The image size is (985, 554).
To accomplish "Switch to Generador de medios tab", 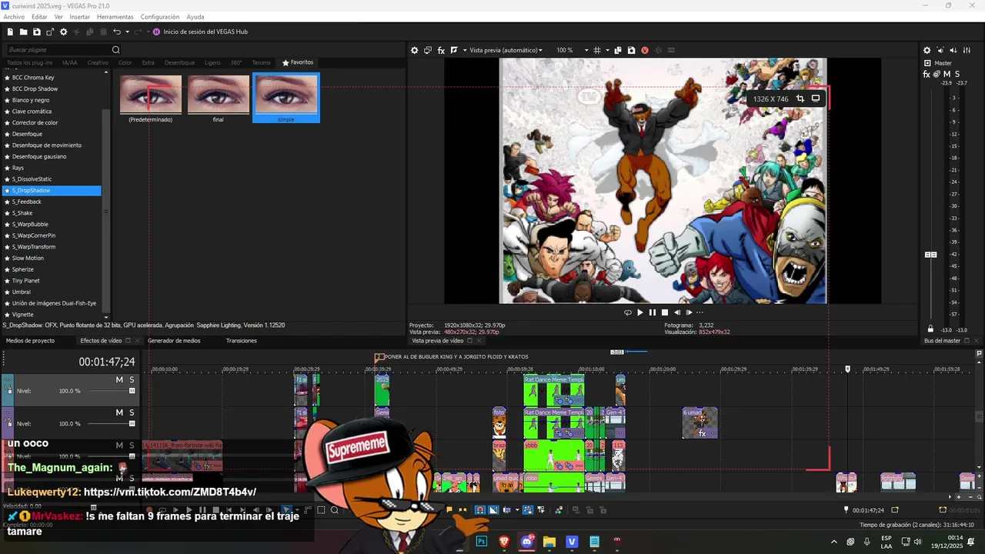I will pos(174,341).
